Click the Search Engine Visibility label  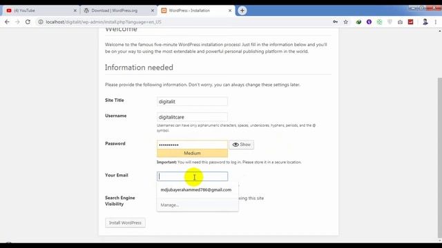pos(119,200)
